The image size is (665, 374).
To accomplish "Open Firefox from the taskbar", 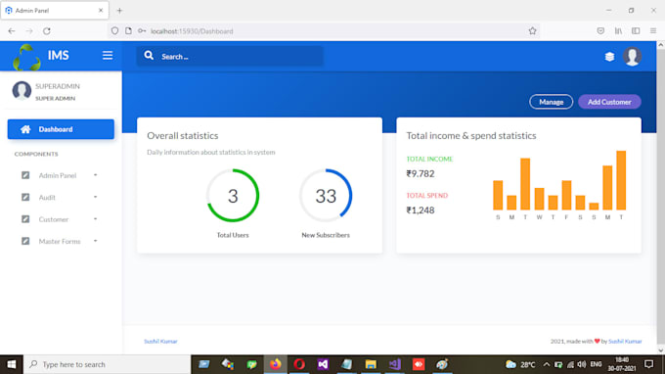I will (275, 364).
